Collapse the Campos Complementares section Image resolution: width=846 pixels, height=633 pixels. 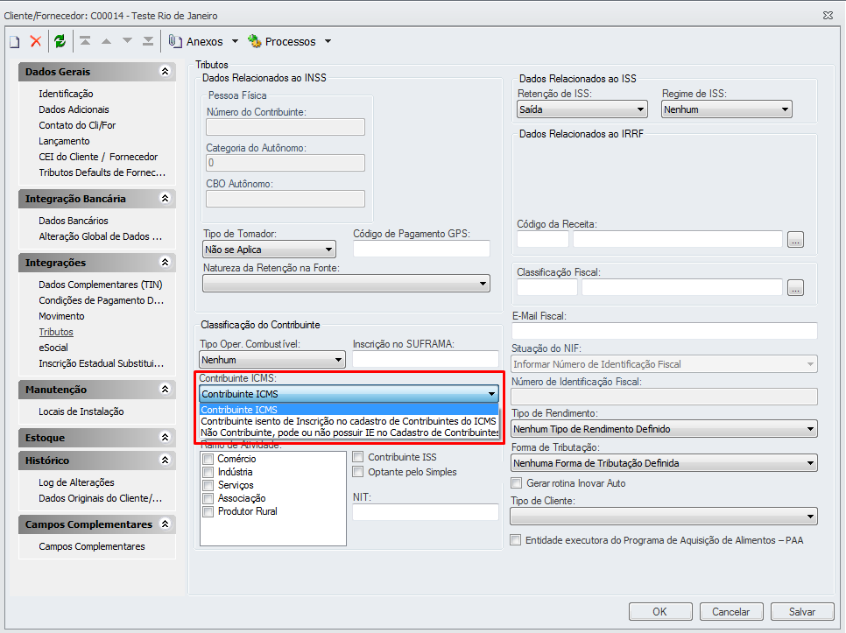pos(166,524)
